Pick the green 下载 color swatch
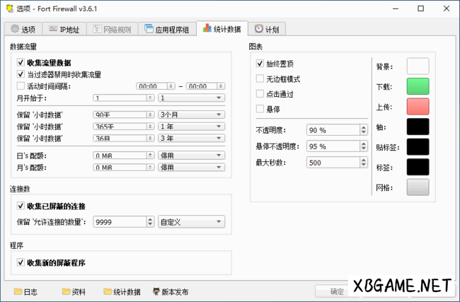Image resolution: width=460 pixels, height=302 pixels. 418,86
